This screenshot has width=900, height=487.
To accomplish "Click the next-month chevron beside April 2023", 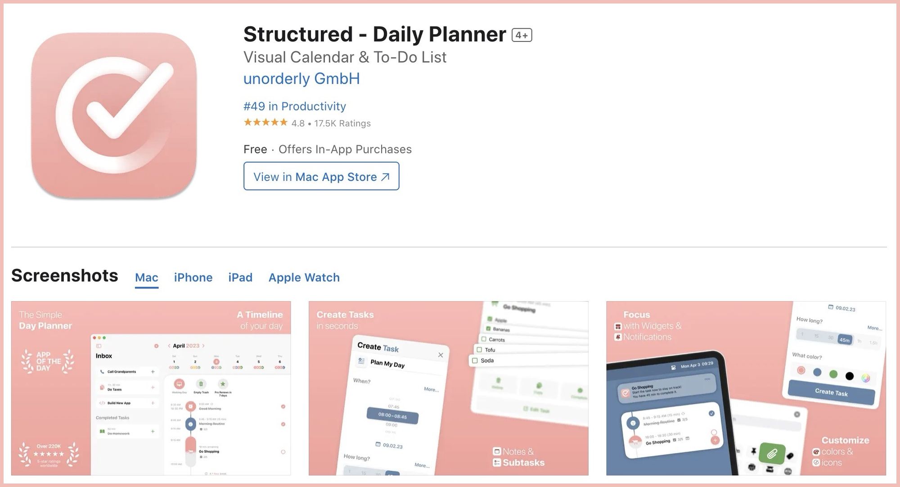I will click(x=203, y=346).
